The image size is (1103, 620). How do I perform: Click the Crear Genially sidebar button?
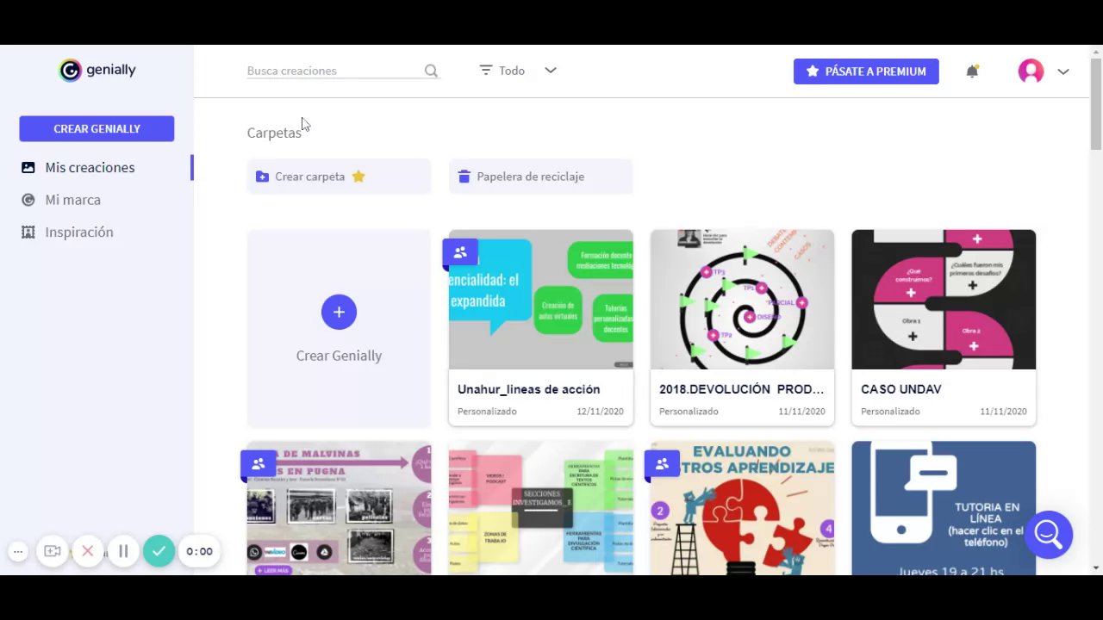[x=97, y=128]
